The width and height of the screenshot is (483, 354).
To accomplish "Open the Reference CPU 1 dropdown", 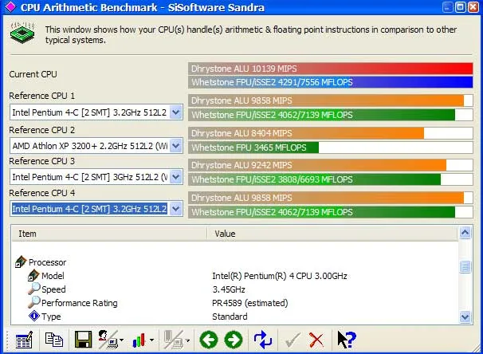I will (176, 113).
